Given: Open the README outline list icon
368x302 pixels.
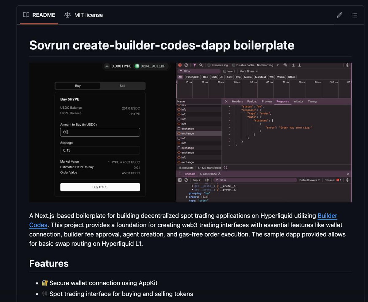Looking at the screenshot, I should coord(354,15).
